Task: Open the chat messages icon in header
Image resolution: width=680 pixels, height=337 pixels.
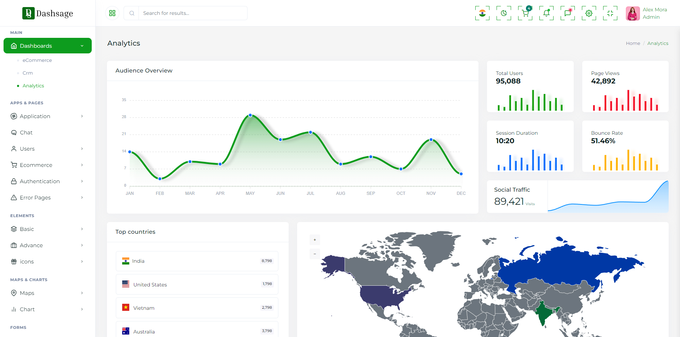Action: pos(567,13)
